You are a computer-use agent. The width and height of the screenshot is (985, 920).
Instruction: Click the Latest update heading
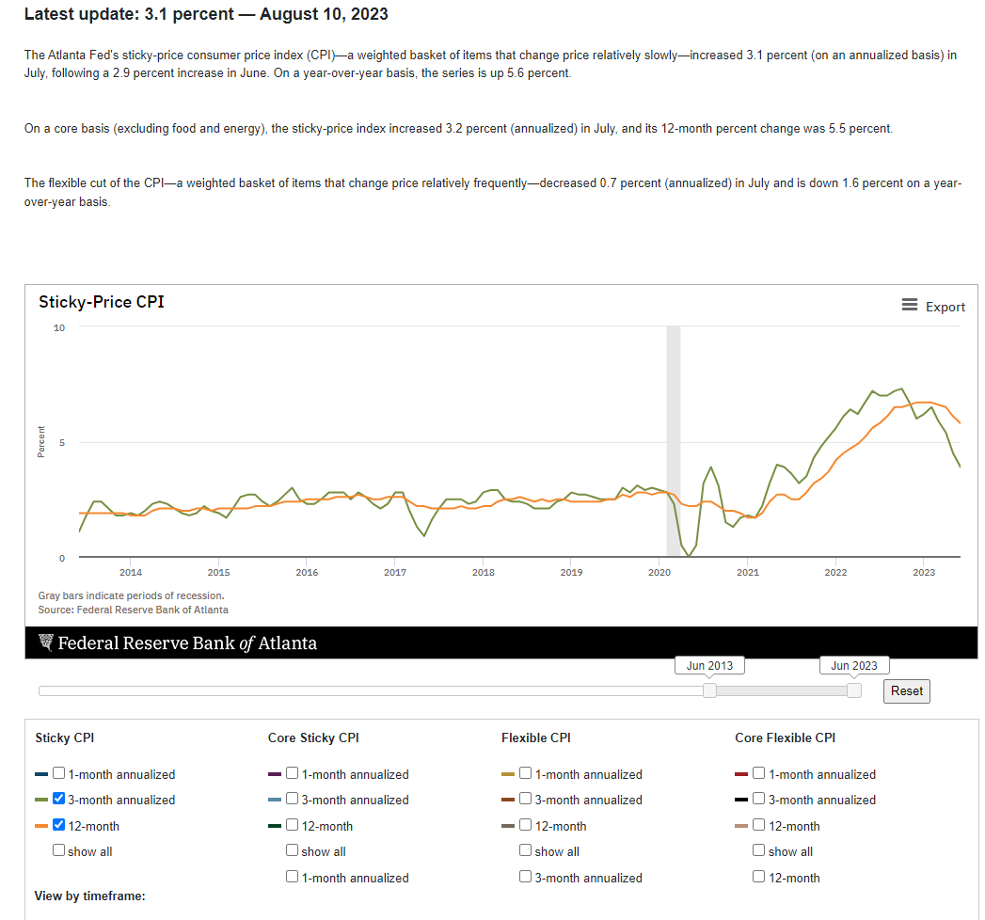click(206, 14)
